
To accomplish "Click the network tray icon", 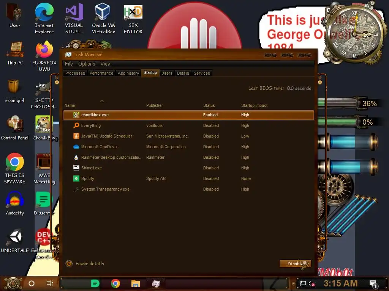I will coord(303,283).
